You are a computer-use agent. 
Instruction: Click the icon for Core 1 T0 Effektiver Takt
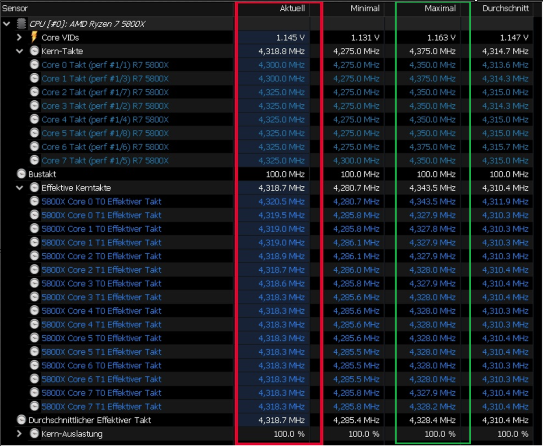pos(34,228)
